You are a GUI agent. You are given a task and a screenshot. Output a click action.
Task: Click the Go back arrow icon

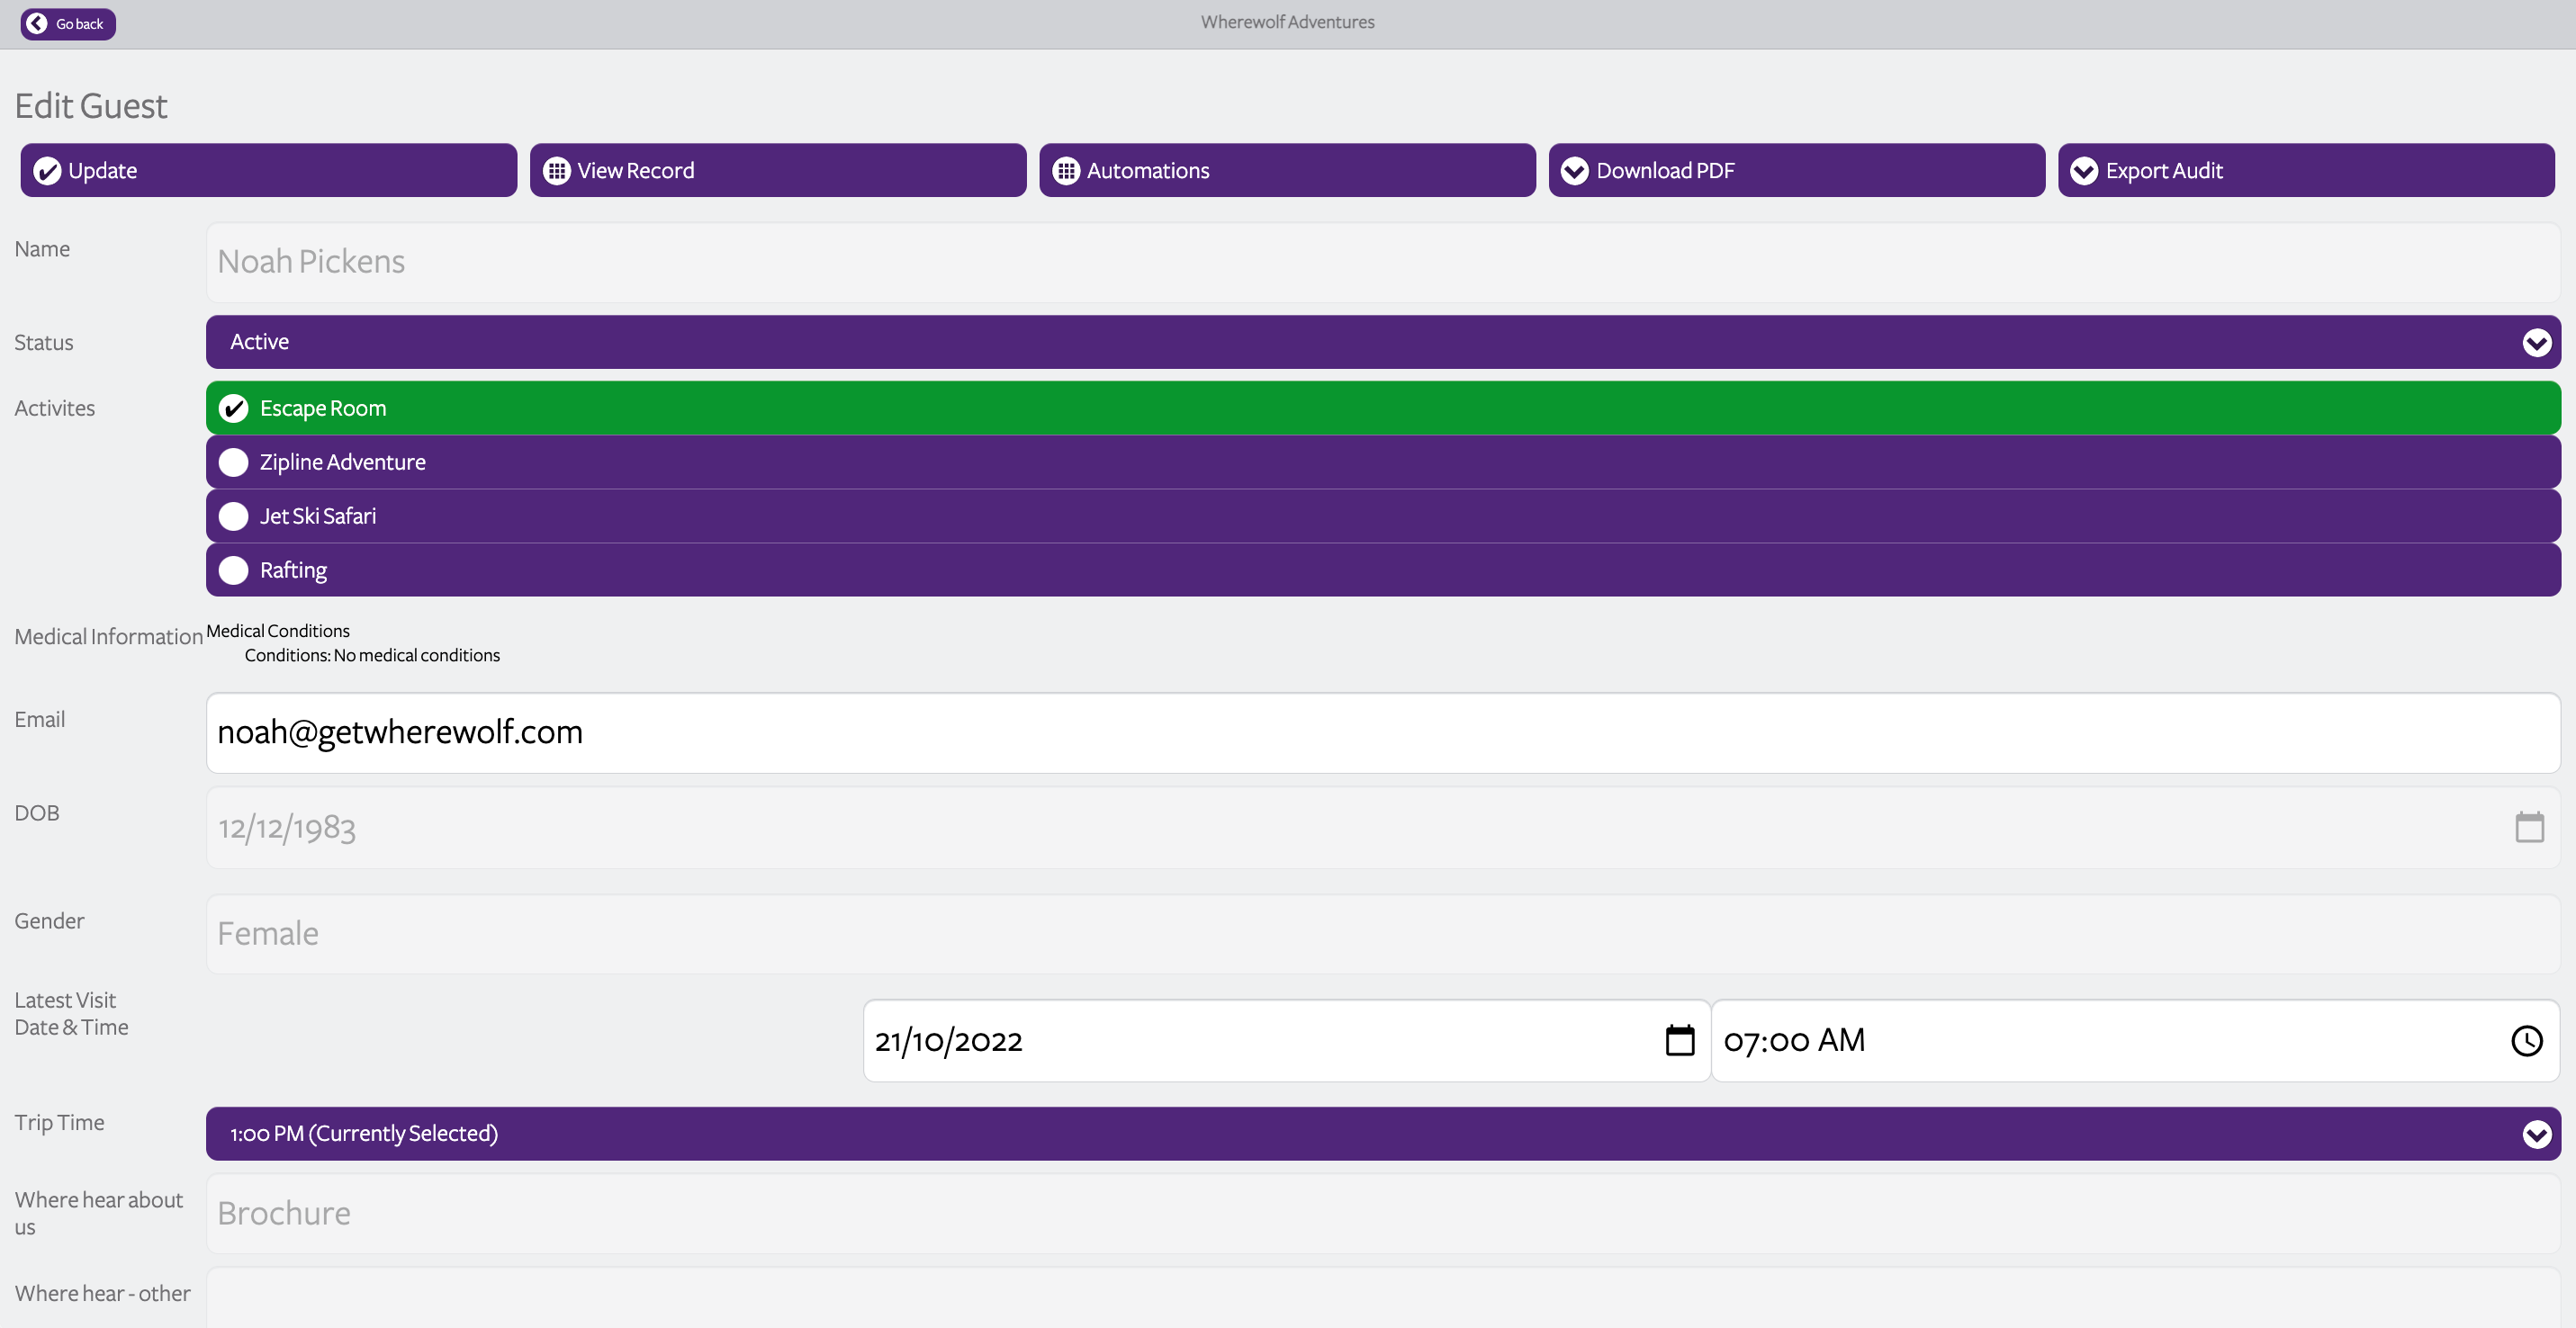37,24
